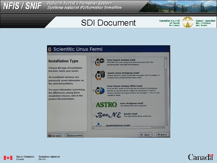217x163 pixels.
Task: Click the Canadian Council of Forest Ministers emblem
Action: click(188, 22)
